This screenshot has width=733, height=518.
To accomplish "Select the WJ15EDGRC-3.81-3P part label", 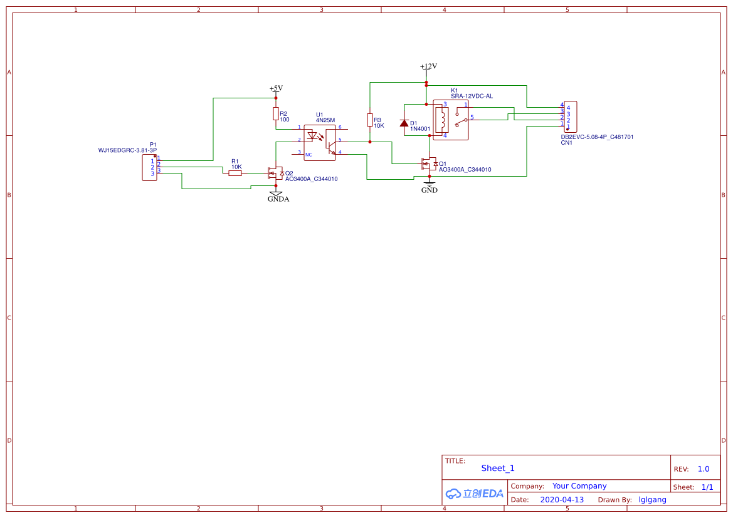I will click(128, 150).
